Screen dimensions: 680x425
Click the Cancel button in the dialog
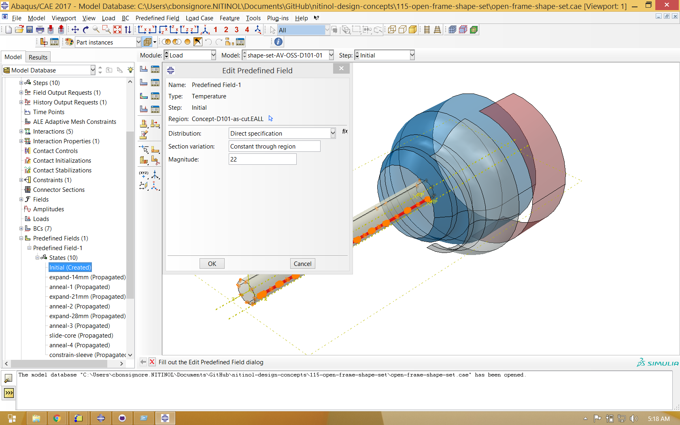point(303,263)
